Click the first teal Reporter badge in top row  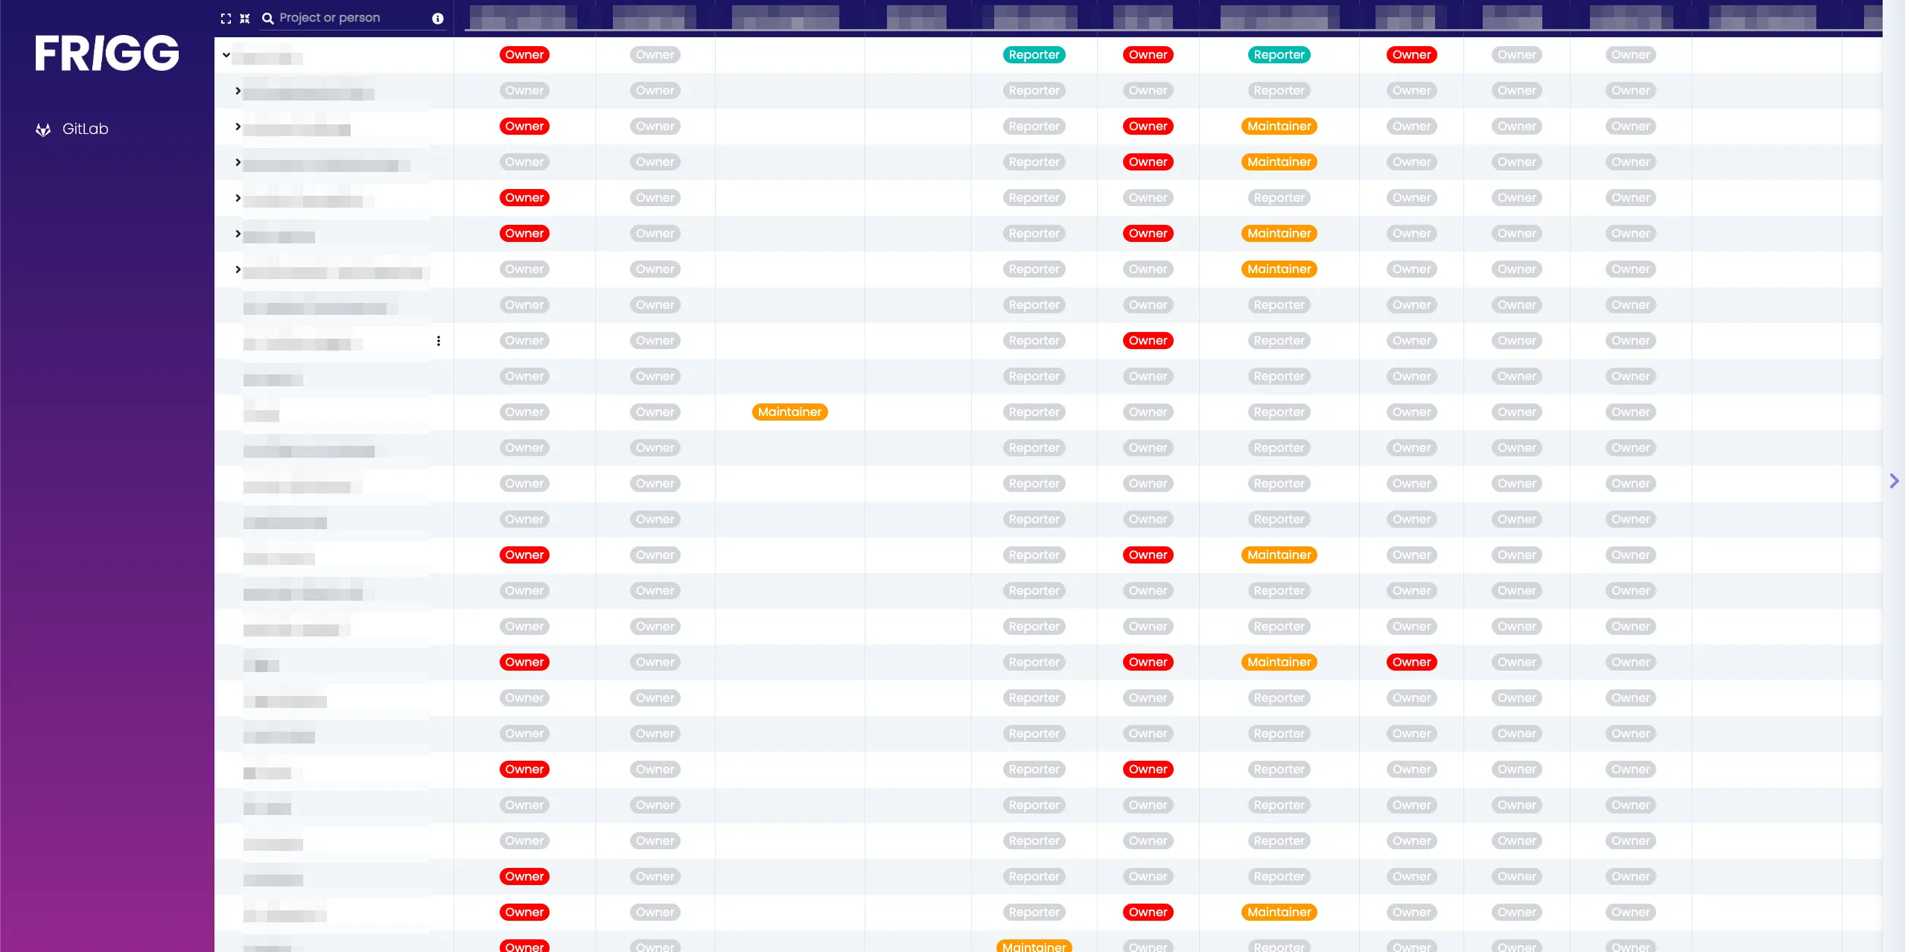pyautogui.click(x=1034, y=55)
